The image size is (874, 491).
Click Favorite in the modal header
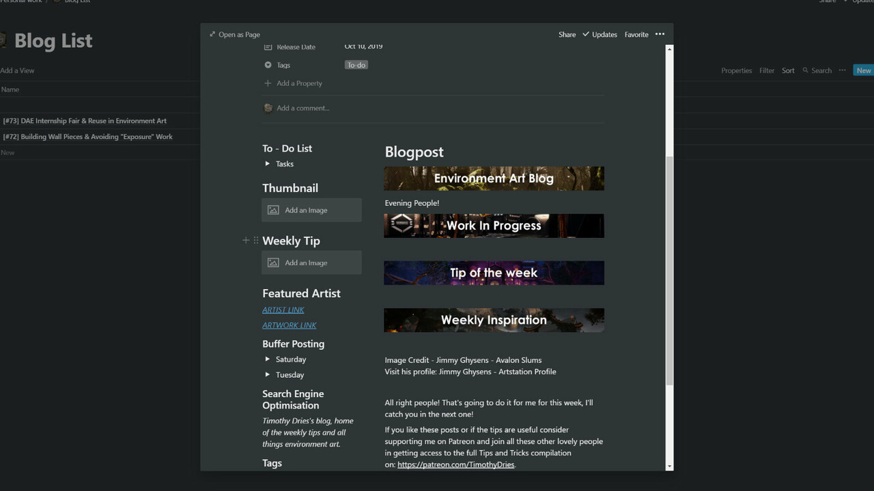636,34
